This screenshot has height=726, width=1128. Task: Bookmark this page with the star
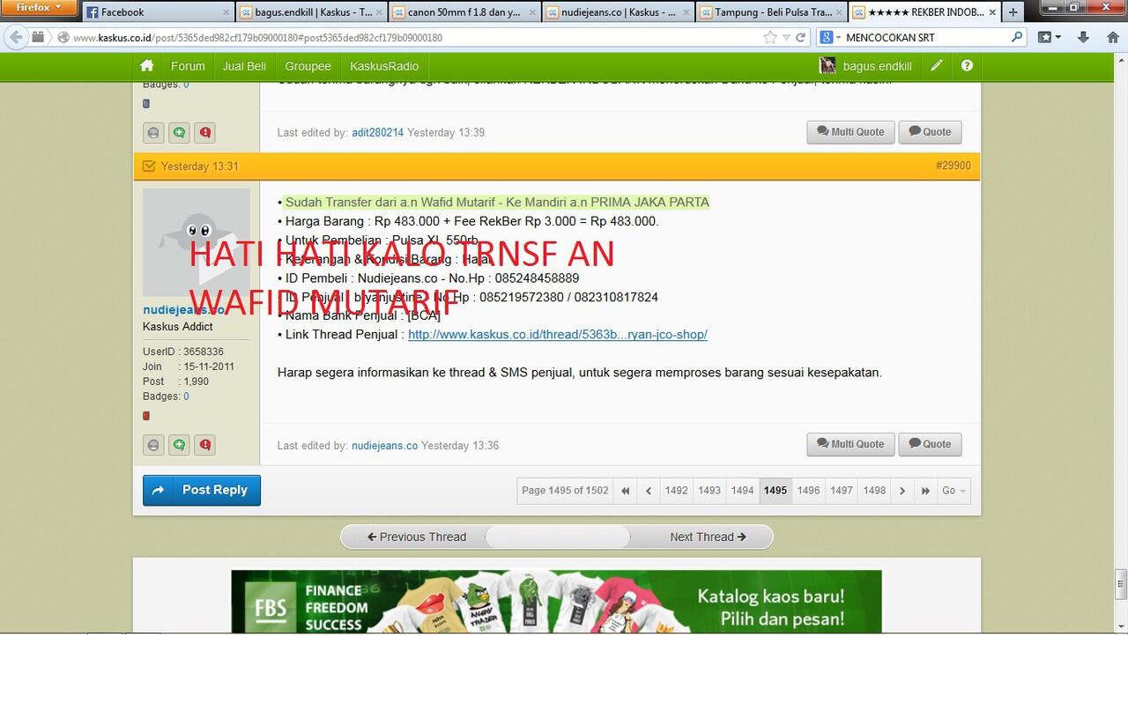[x=770, y=38]
